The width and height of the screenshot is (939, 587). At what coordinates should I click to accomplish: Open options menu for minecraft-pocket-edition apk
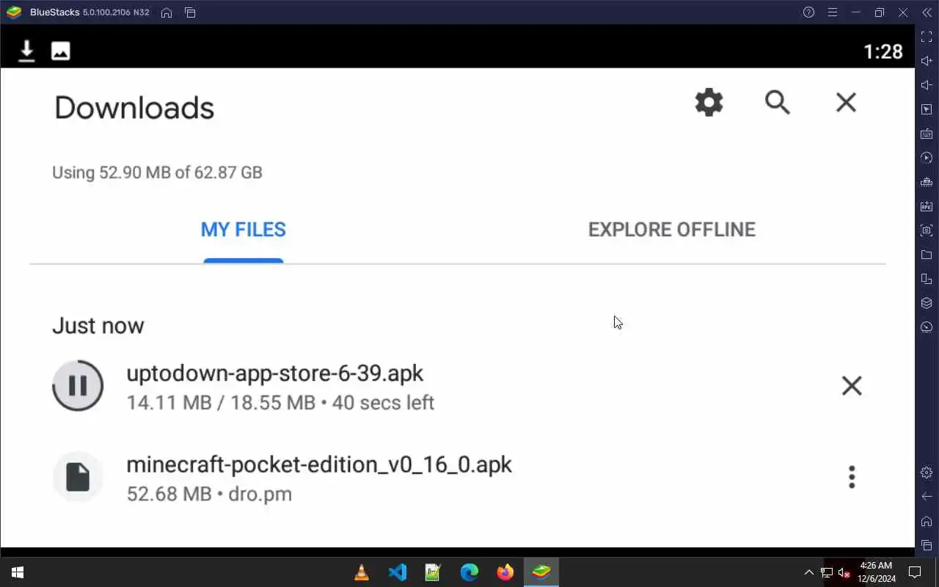coord(852,477)
